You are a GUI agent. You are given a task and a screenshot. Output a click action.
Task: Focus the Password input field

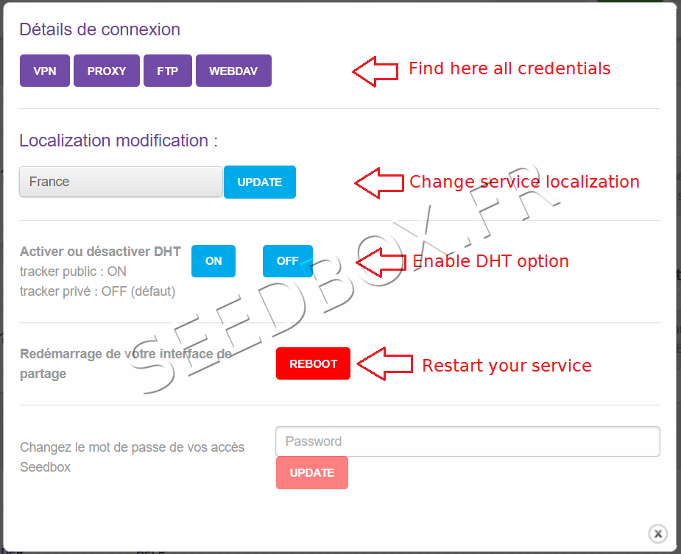coord(467,441)
